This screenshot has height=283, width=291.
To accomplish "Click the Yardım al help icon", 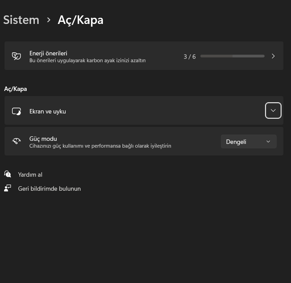I will coord(8,174).
